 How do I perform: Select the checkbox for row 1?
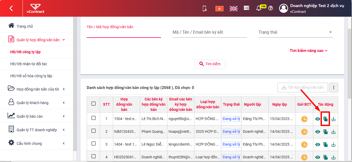pyautogui.click(x=93, y=118)
